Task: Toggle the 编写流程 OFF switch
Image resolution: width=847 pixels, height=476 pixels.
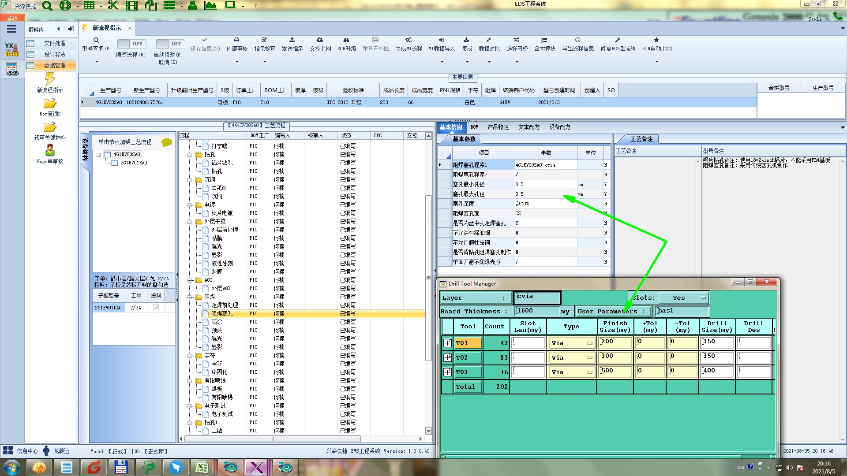Action: (x=131, y=44)
